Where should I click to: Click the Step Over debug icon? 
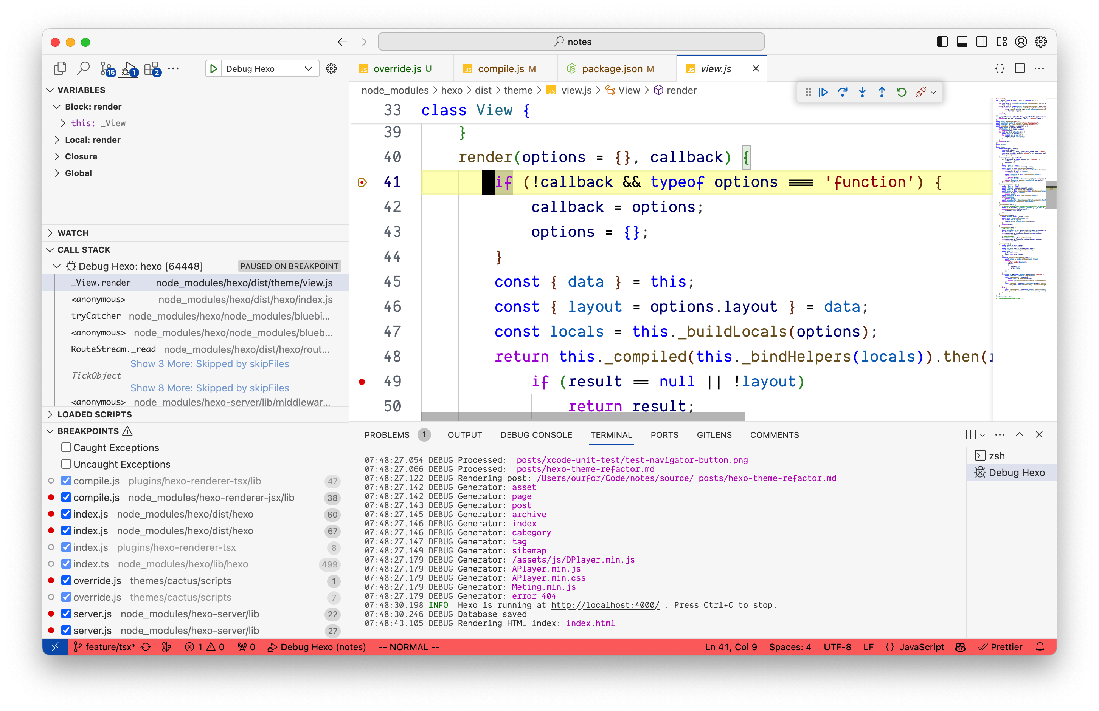[842, 92]
